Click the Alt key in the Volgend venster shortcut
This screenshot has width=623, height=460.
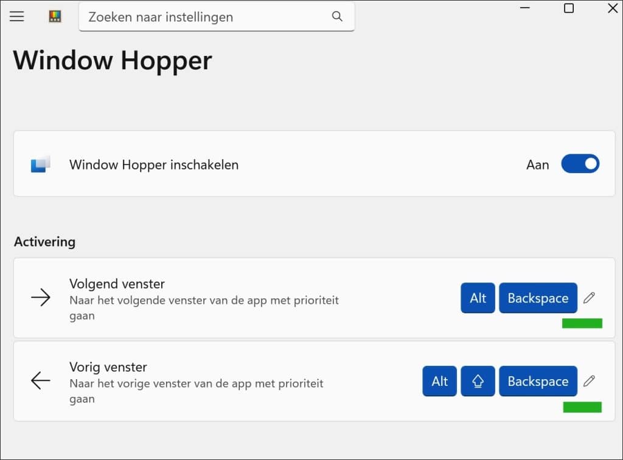coord(478,298)
